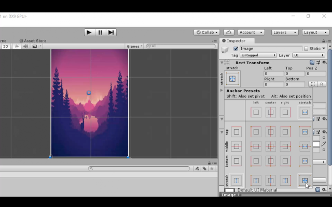The height and width of the screenshot is (207, 332).
Task: Open the Tag dropdown Untagged
Action: click(258, 55)
